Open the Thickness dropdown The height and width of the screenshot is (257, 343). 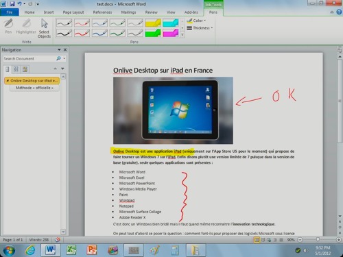click(x=200, y=28)
